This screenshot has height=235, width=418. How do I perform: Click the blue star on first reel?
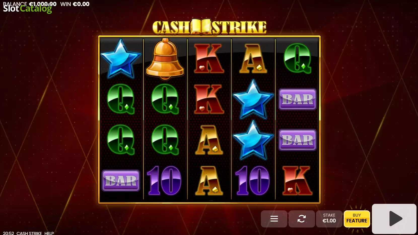[x=121, y=59]
